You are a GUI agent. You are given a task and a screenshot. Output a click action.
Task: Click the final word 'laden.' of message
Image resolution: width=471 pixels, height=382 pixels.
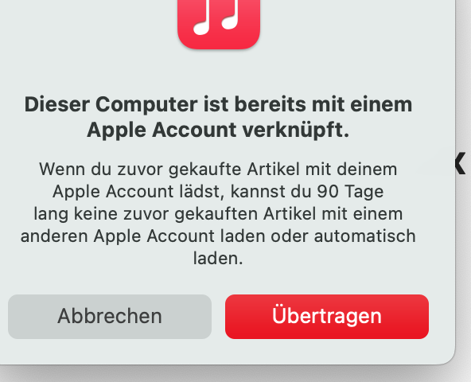218,258
